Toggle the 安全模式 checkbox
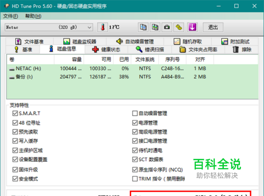The height and width of the screenshot is (196, 264). click(x=15, y=179)
